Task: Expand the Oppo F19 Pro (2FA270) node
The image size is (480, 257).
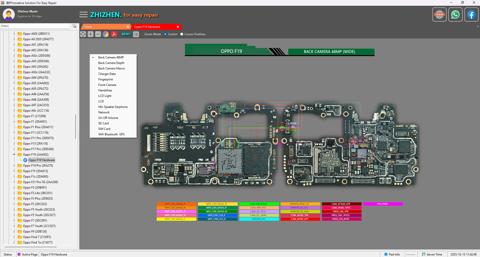Action: point(14,166)
